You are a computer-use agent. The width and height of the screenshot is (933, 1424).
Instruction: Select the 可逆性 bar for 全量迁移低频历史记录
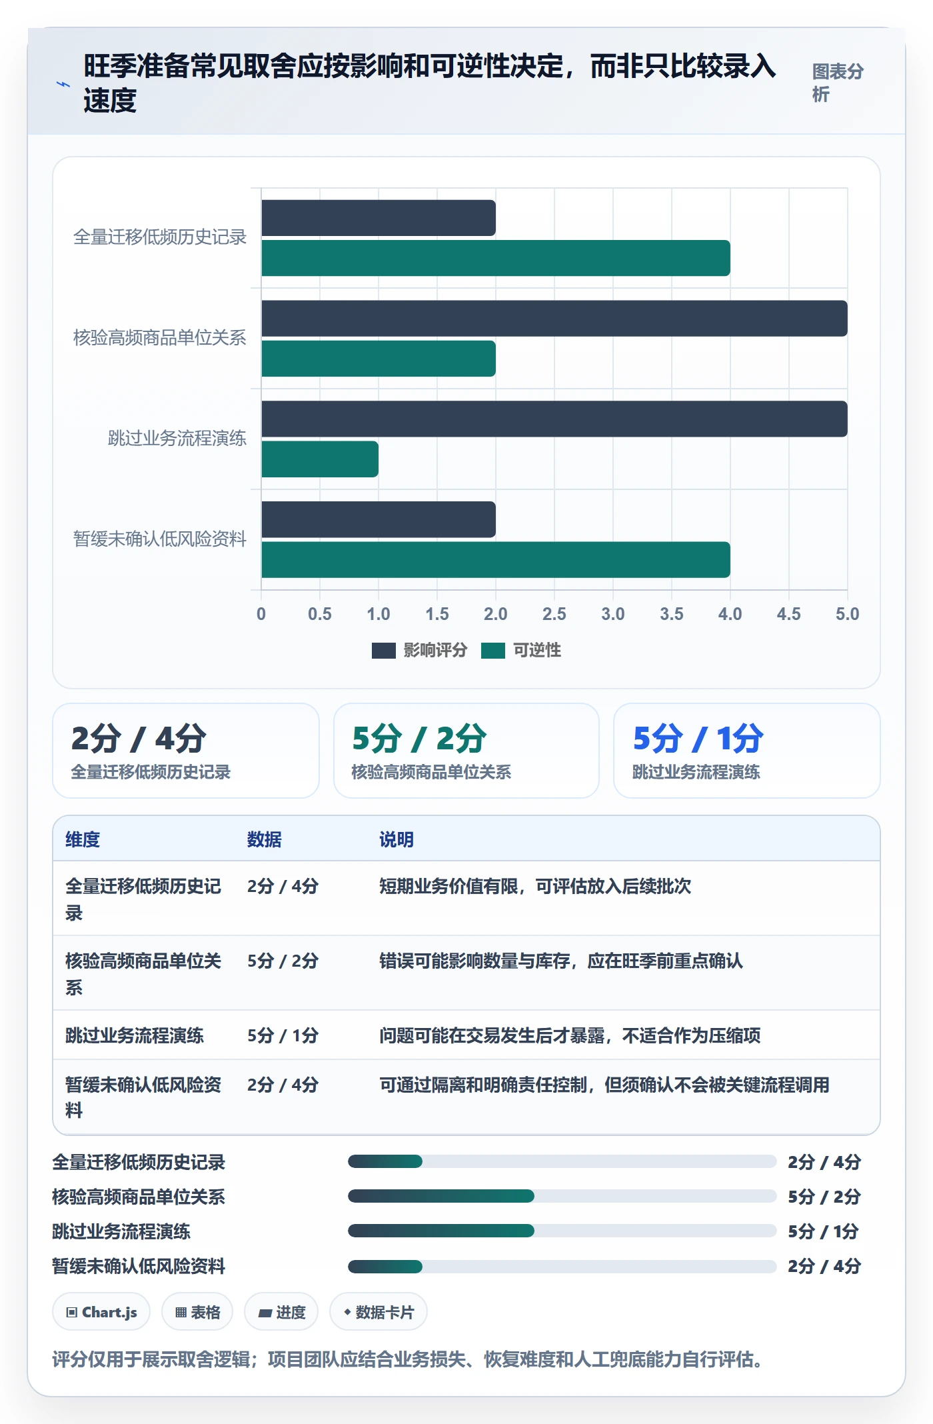(x=496, y=258)
